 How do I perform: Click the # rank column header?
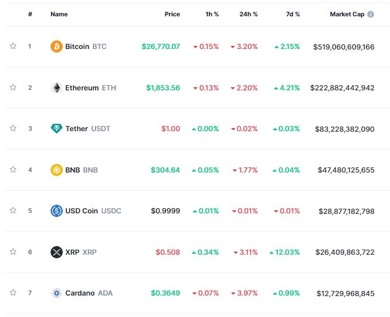(30, 14)
